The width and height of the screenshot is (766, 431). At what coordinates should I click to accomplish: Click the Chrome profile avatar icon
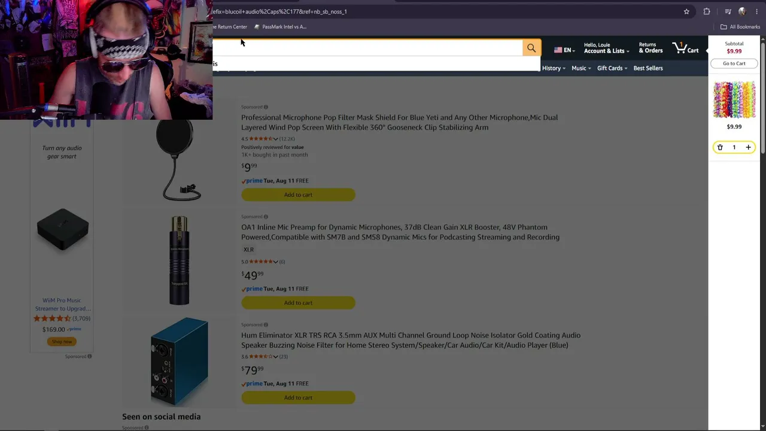point(742,11)
